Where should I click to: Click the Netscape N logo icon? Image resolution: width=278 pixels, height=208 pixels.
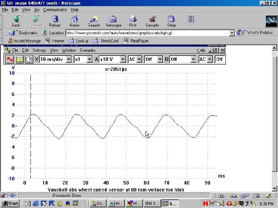point(270,20)
